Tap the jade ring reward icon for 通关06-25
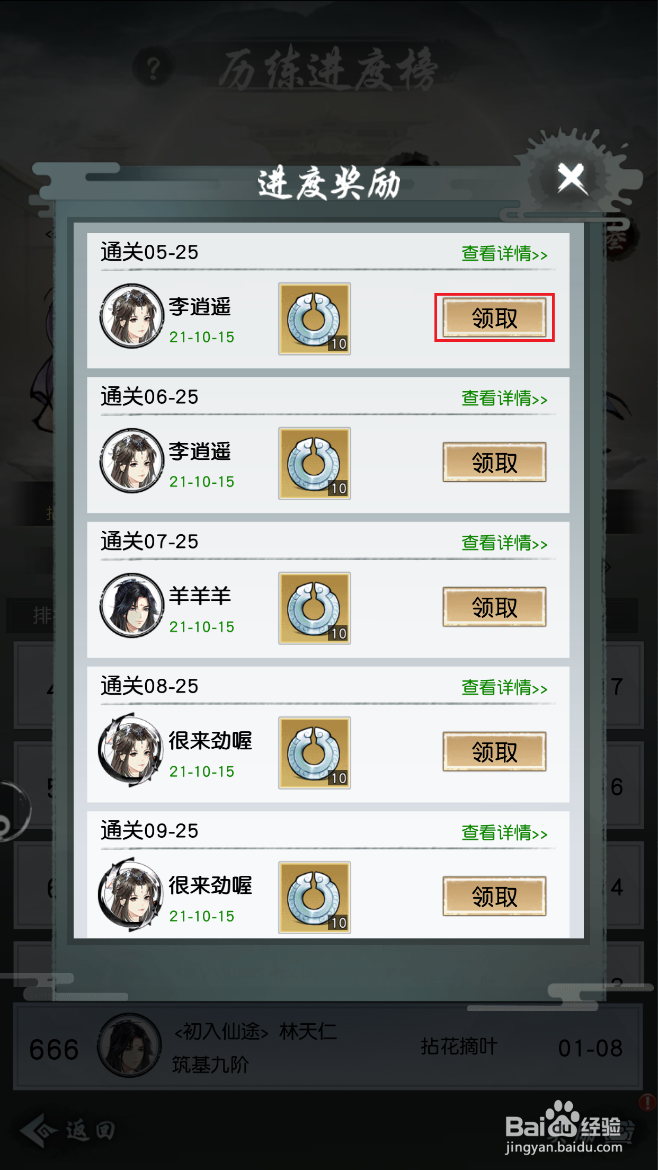 pos(315,463)
